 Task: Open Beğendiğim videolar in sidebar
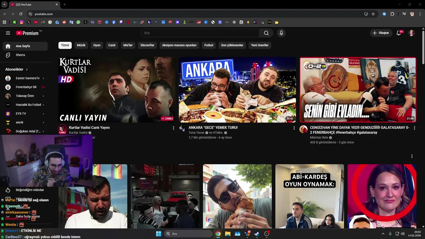[25, 190]
